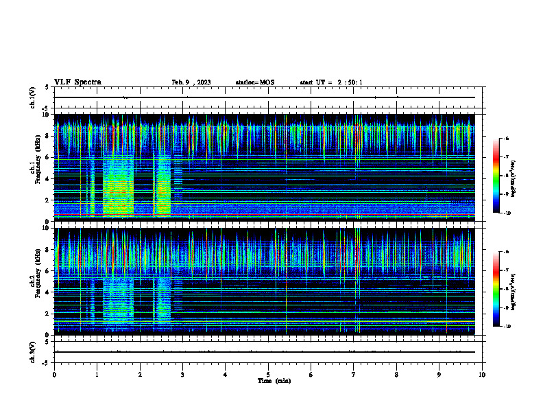This screenshot has width=543, height=420.
Task: Click time axis tick label "1"
Action: [97, 375]
